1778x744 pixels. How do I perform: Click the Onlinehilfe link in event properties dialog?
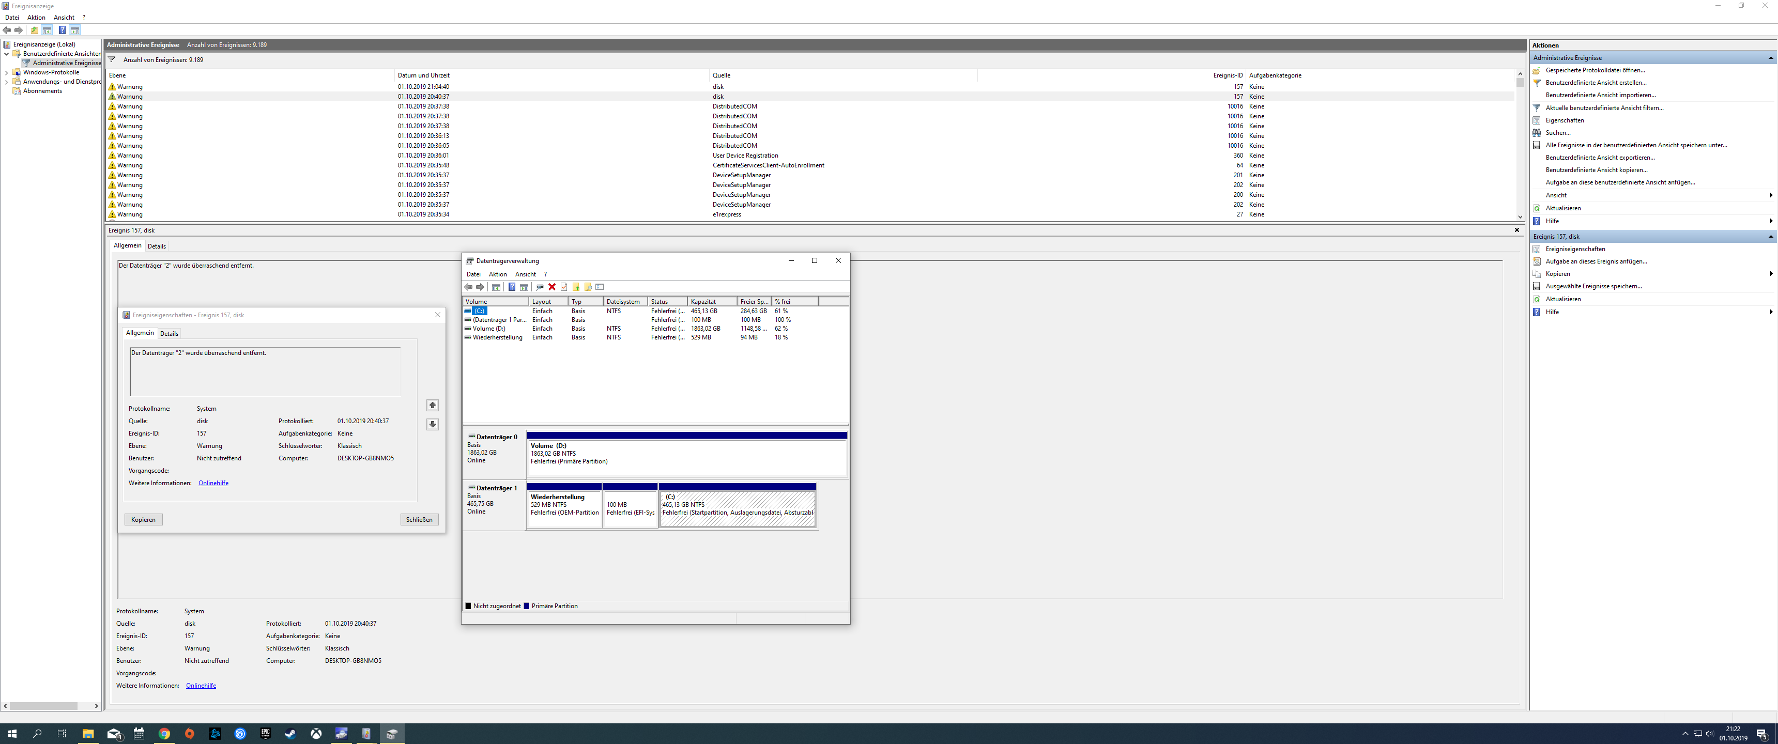coord(213,483)
